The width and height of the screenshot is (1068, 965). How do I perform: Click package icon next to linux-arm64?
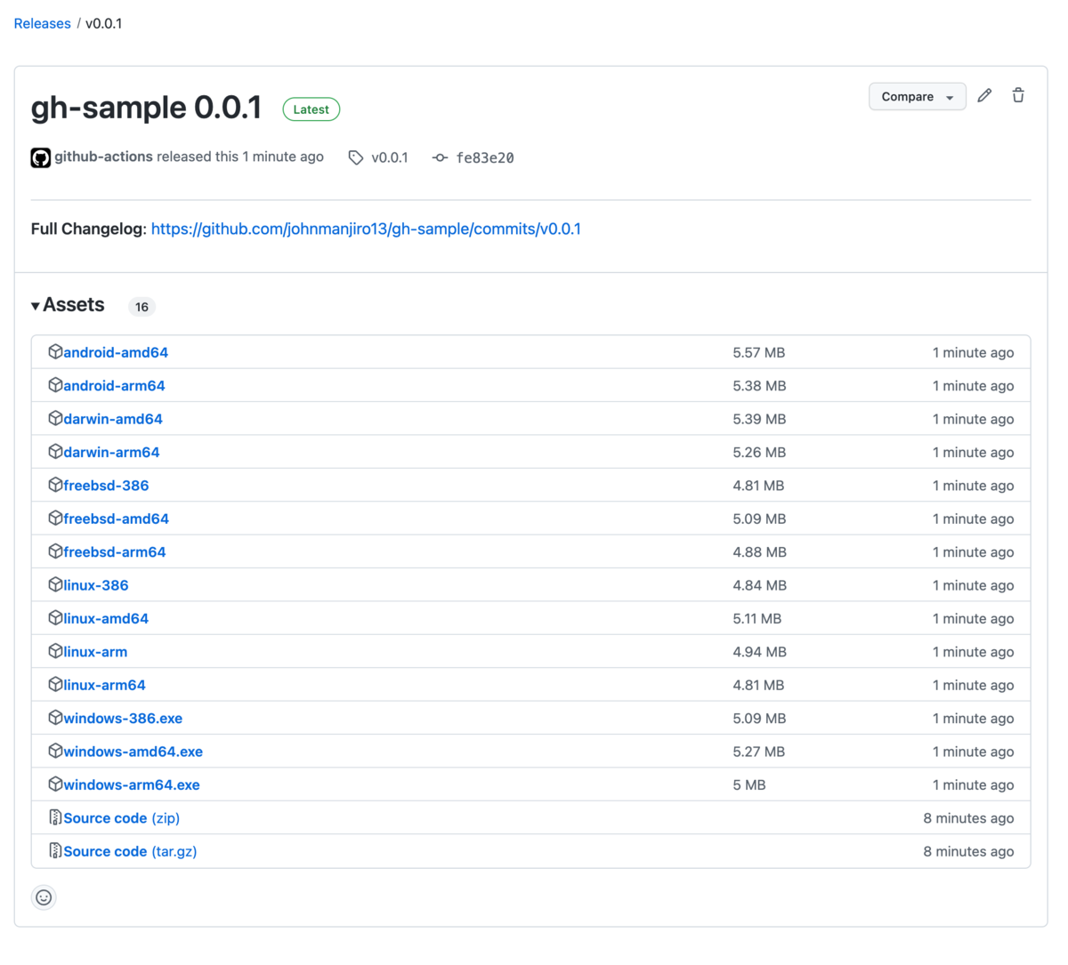coord(55,684)
